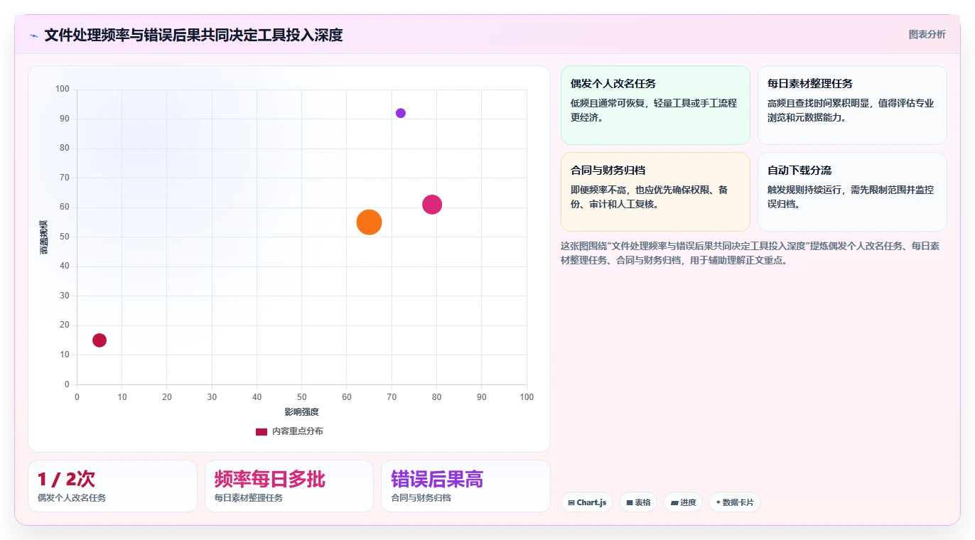Click the orange bubble on the chart
Image resolution: width=975 pixels, height=540 pixels.
pos(369,222)
